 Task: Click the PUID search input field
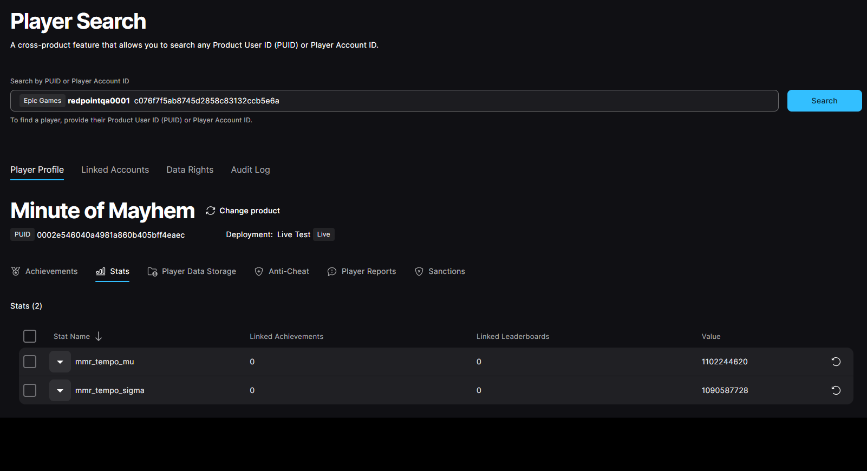pos(394,101)
